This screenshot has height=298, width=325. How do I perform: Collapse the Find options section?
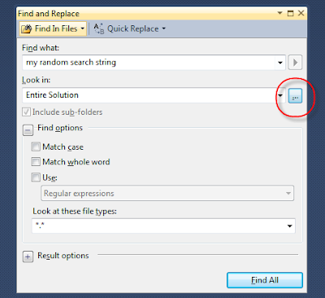[28, 130]
